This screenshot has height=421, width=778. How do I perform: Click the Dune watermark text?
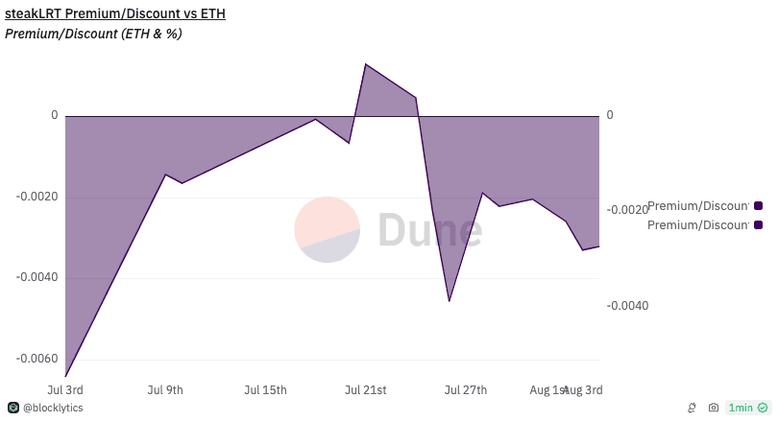point(429,229)
